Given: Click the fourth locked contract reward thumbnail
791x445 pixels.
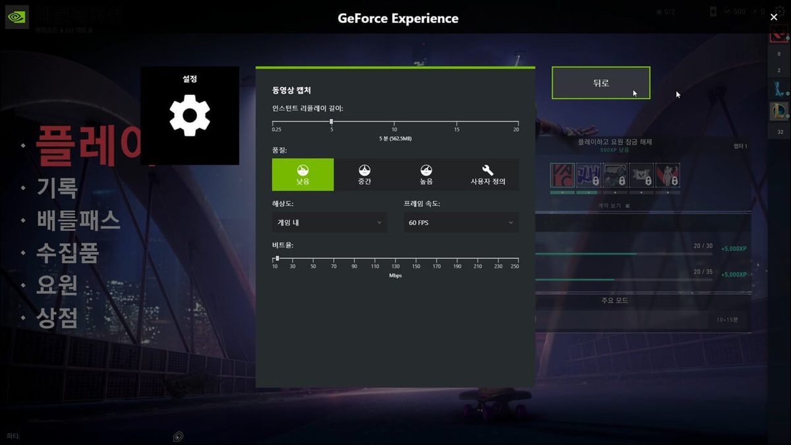Looking at the screenshot, I should click(641, 175).
